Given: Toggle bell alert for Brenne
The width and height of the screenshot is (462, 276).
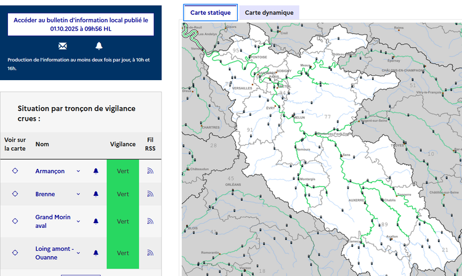Looking at the screenshot, I should tap(95, 194).
